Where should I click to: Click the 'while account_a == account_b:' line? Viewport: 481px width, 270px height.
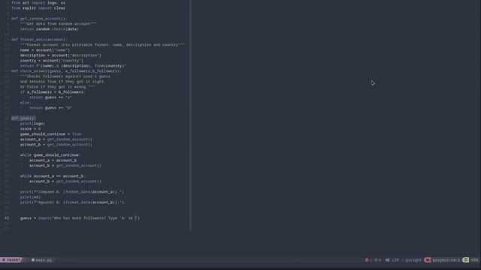click(53, 176)
